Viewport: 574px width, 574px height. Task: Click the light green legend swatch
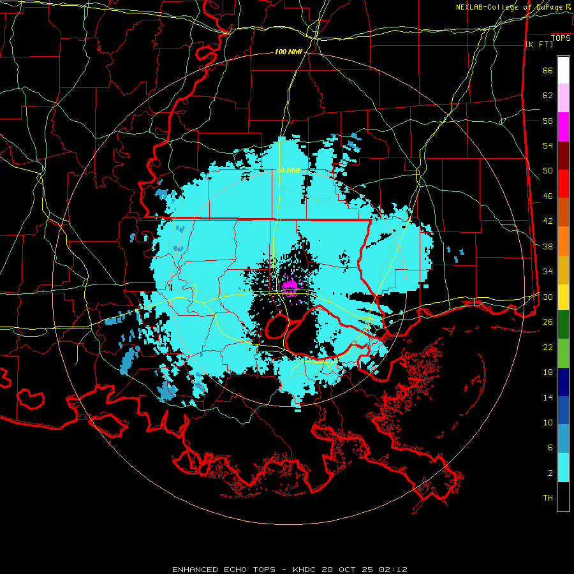563,353
